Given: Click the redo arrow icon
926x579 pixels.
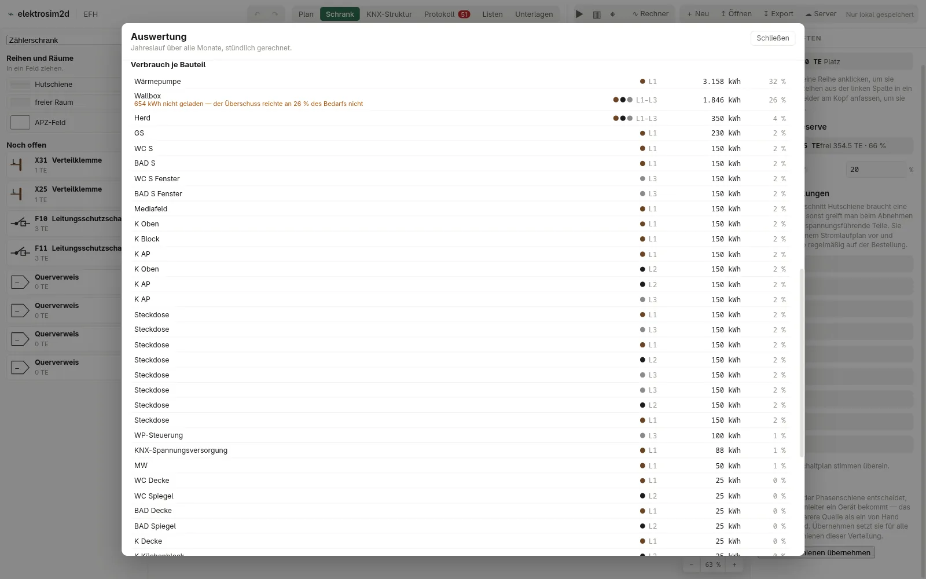Looking at the screenshot, I should tap(275, 14).
